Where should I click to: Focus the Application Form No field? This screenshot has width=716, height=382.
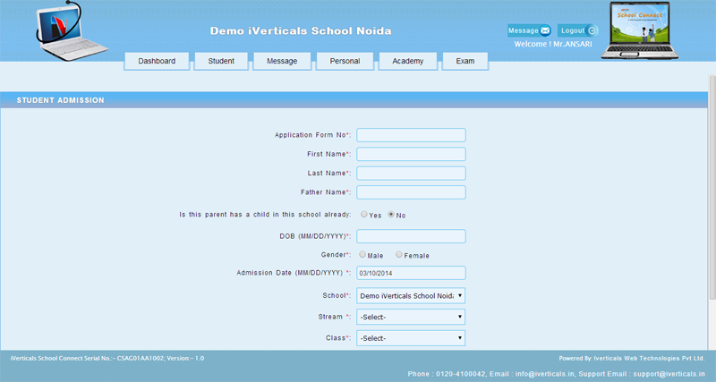click(x=411, y=135)
